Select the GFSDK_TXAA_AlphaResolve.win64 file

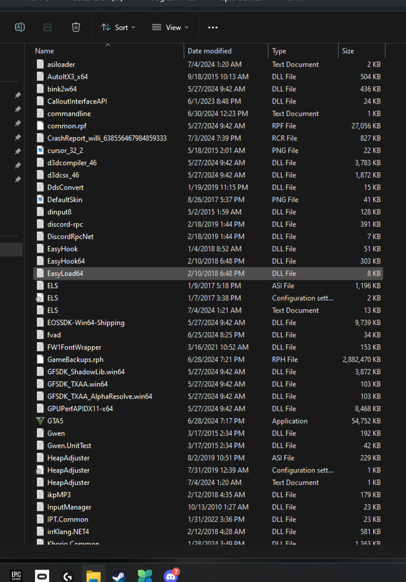(x=208, y=396)
